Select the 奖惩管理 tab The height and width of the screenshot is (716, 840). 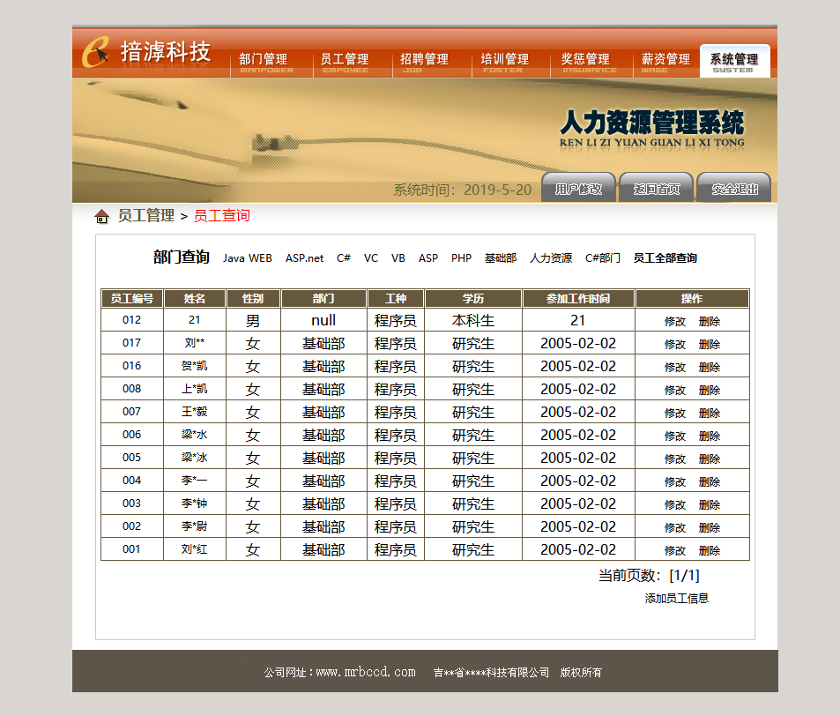585,63
